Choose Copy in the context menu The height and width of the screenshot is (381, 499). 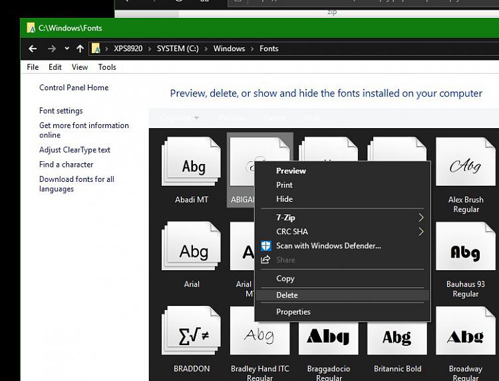[343, 278]
